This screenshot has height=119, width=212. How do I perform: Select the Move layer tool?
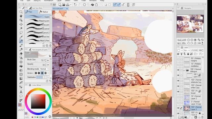pyautogui.click(x=21, y=24)
